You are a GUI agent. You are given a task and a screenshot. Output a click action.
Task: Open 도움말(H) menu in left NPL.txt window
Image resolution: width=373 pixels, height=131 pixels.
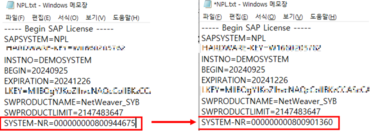coord(126,18)
